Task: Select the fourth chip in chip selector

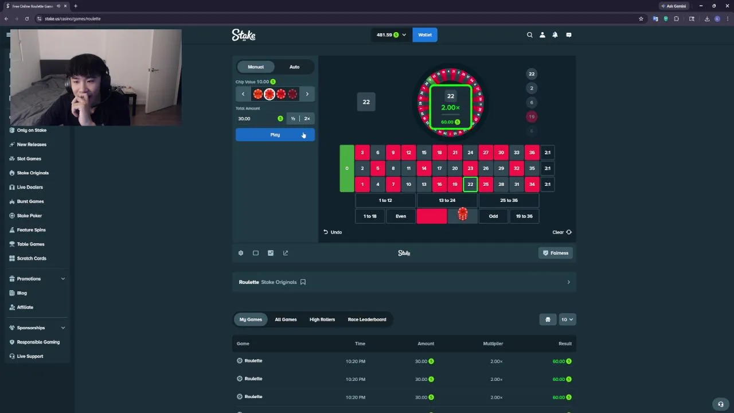Action: (292, 94)
